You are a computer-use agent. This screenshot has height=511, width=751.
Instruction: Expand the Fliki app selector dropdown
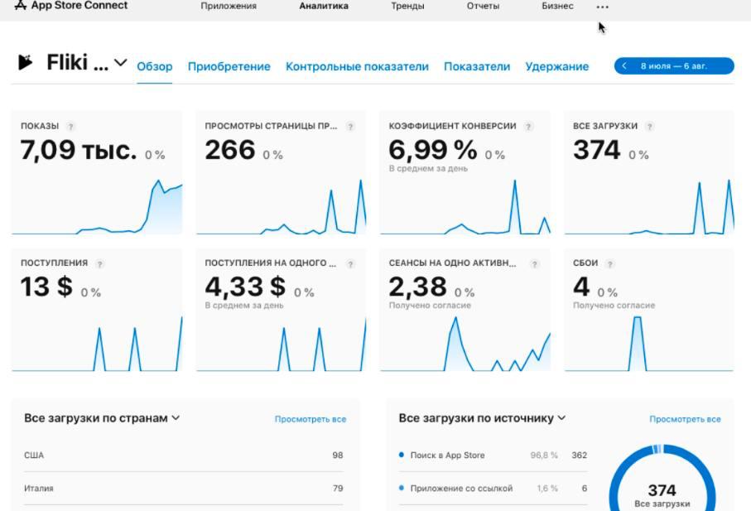121,63
